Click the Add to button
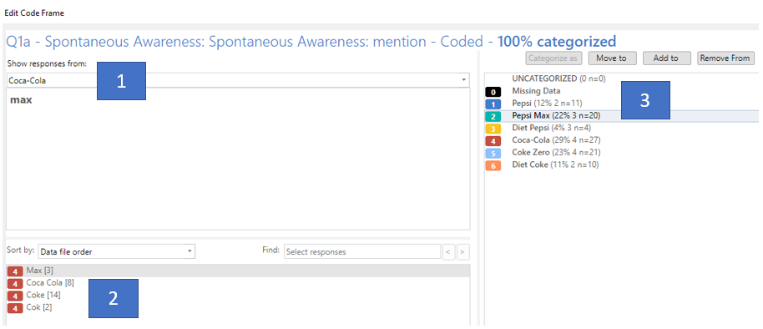Image resolution: width=763 pixels, height=329 pixels. [666, 58]
